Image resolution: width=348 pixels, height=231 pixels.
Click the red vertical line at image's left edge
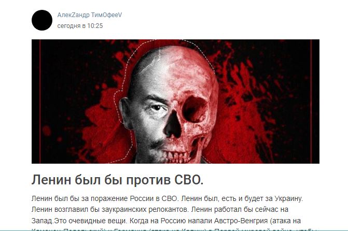40,102
